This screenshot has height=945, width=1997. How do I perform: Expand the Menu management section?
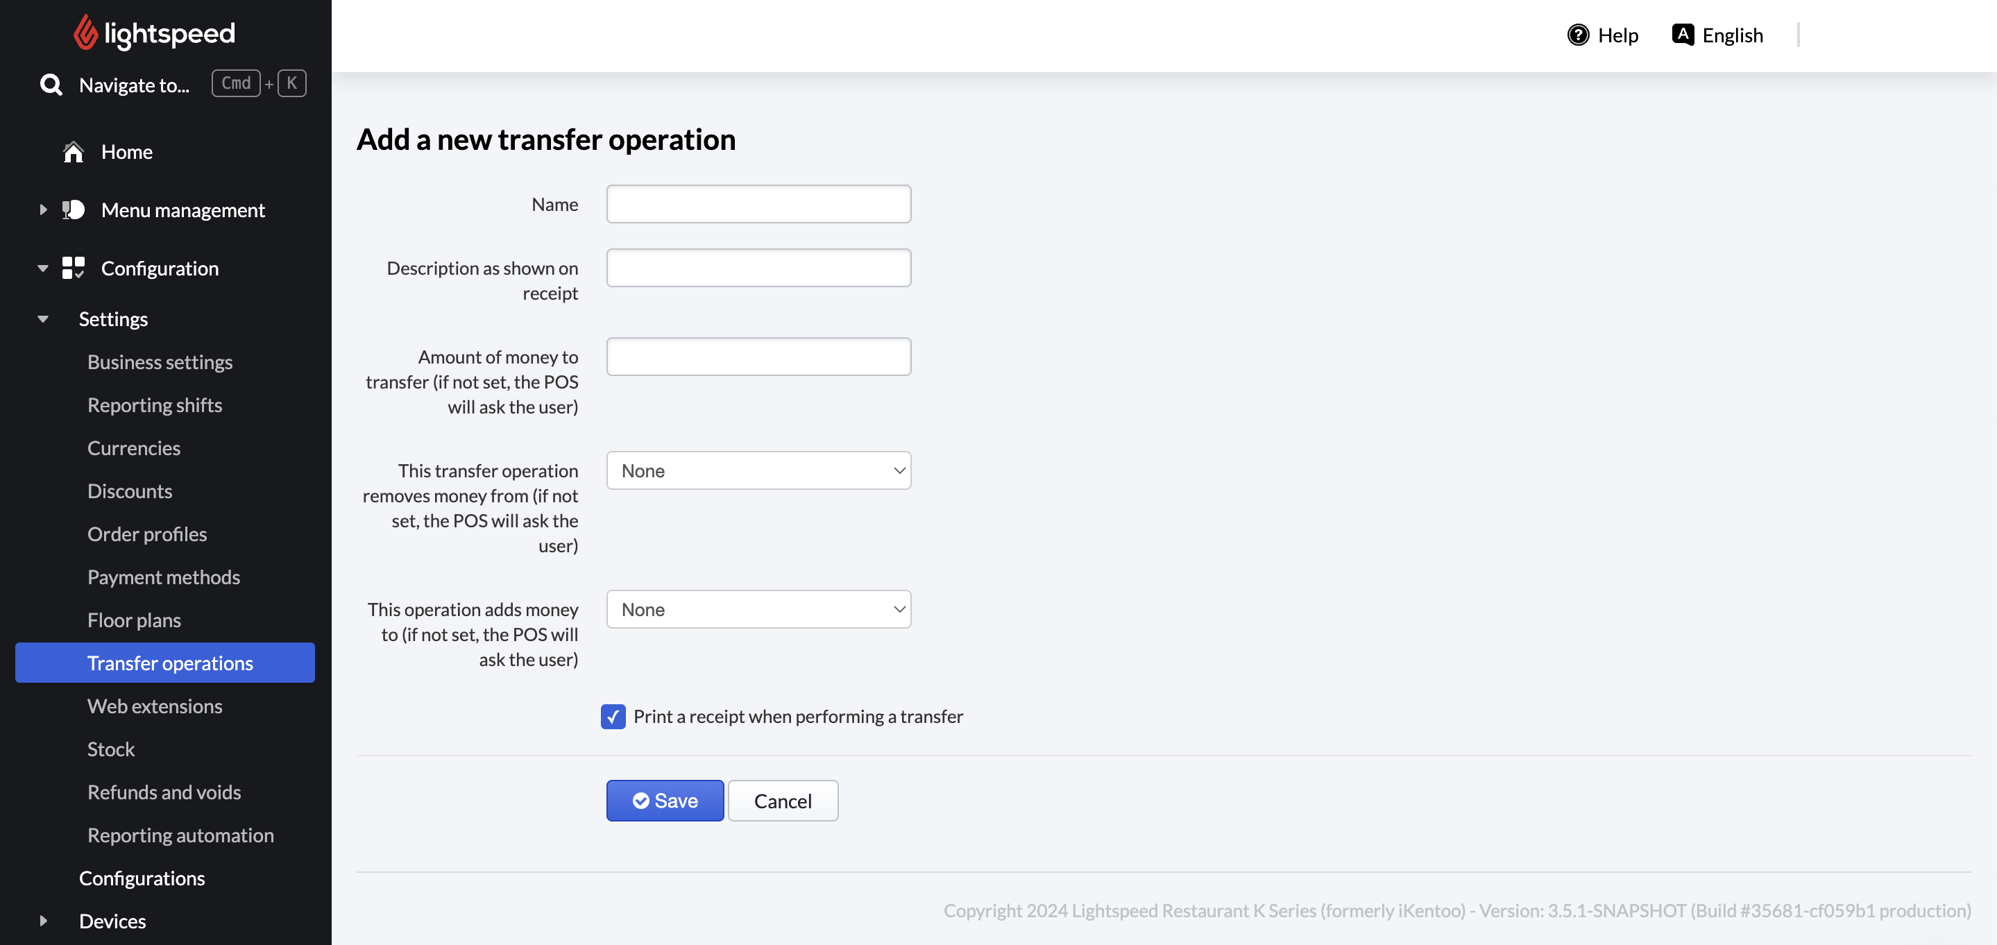pyautogui.click(x=44, y=210)
